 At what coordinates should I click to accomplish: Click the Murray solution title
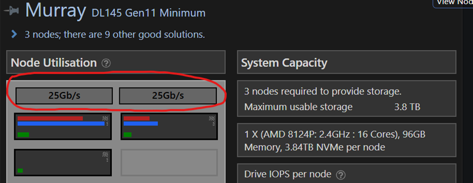tap(56, 10)
